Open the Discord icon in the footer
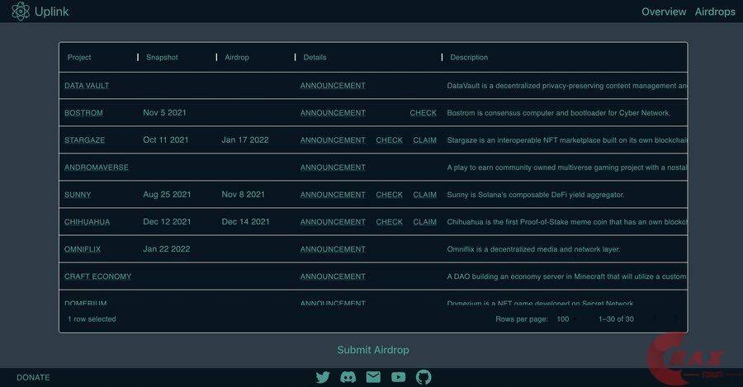 tap(348, 377)
